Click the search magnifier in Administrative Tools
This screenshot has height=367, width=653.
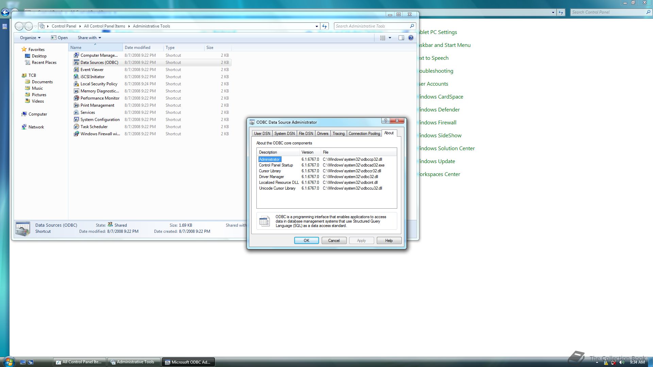[412, 26]
